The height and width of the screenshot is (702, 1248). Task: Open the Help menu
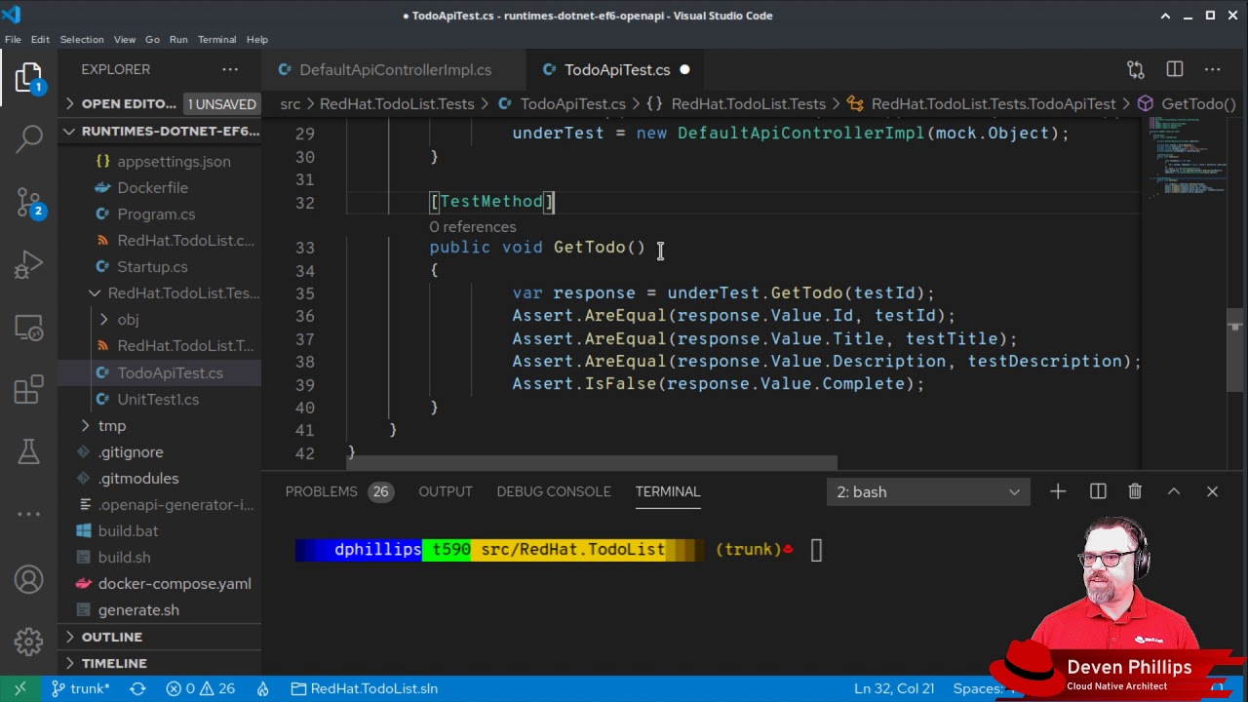tap(257, 39)
